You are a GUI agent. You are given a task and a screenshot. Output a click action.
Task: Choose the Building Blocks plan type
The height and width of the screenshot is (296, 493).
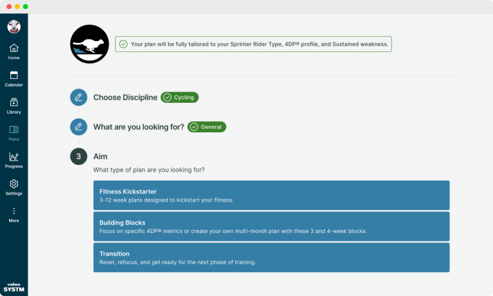pos(272,226)
